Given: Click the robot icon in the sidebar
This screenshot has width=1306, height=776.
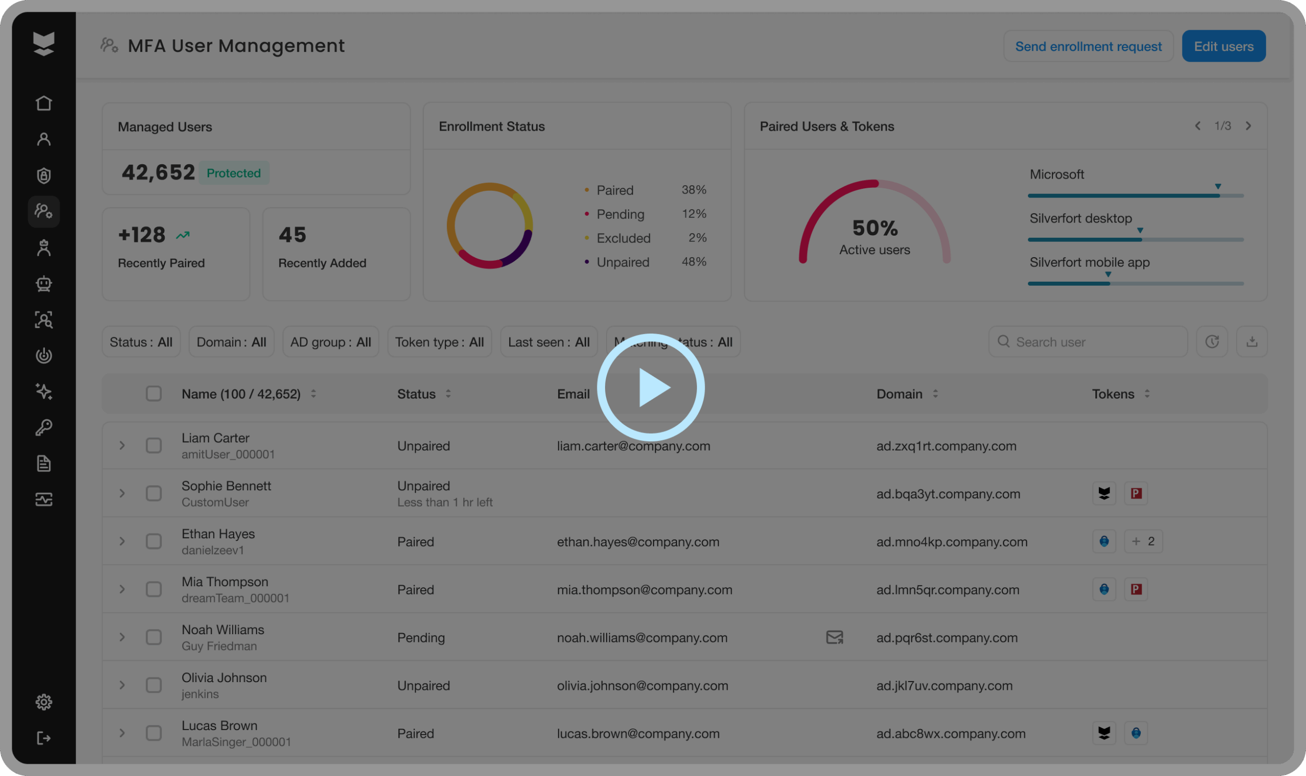Looking at the screenshot, I should click(44, 284).
